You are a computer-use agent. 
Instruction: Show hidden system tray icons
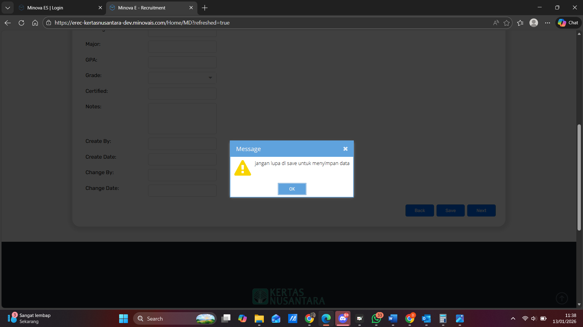513,319
